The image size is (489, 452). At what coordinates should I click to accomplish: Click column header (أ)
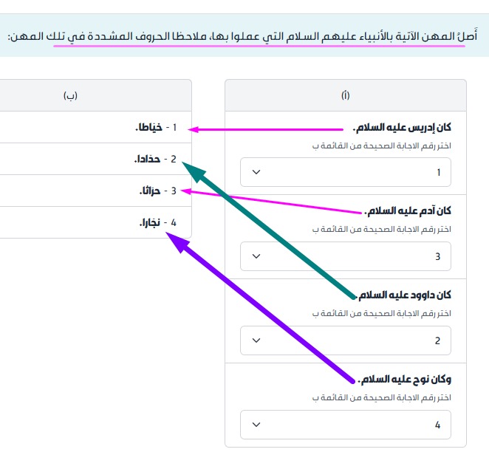click(346, 95)
